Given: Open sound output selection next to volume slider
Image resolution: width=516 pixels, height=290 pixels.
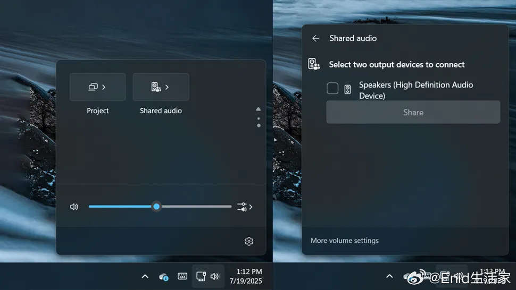Looking at the screenshot, I should pos(245,207).
